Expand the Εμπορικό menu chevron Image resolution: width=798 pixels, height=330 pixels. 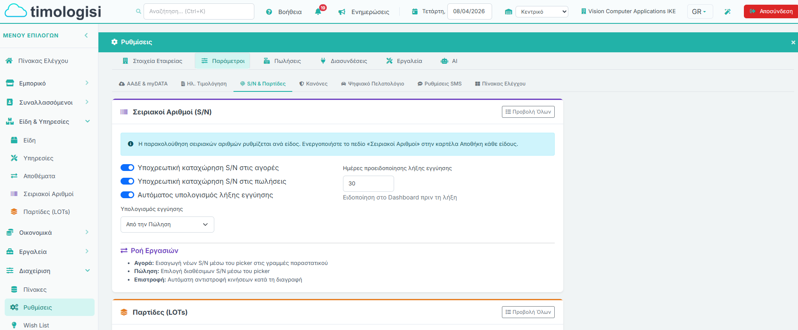87,83
